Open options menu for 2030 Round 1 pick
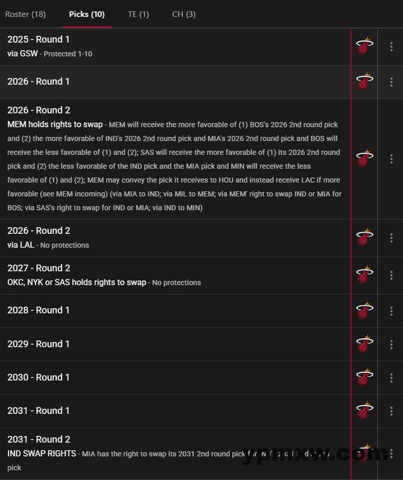Viewport: 403px width, 480px height. 391,378
